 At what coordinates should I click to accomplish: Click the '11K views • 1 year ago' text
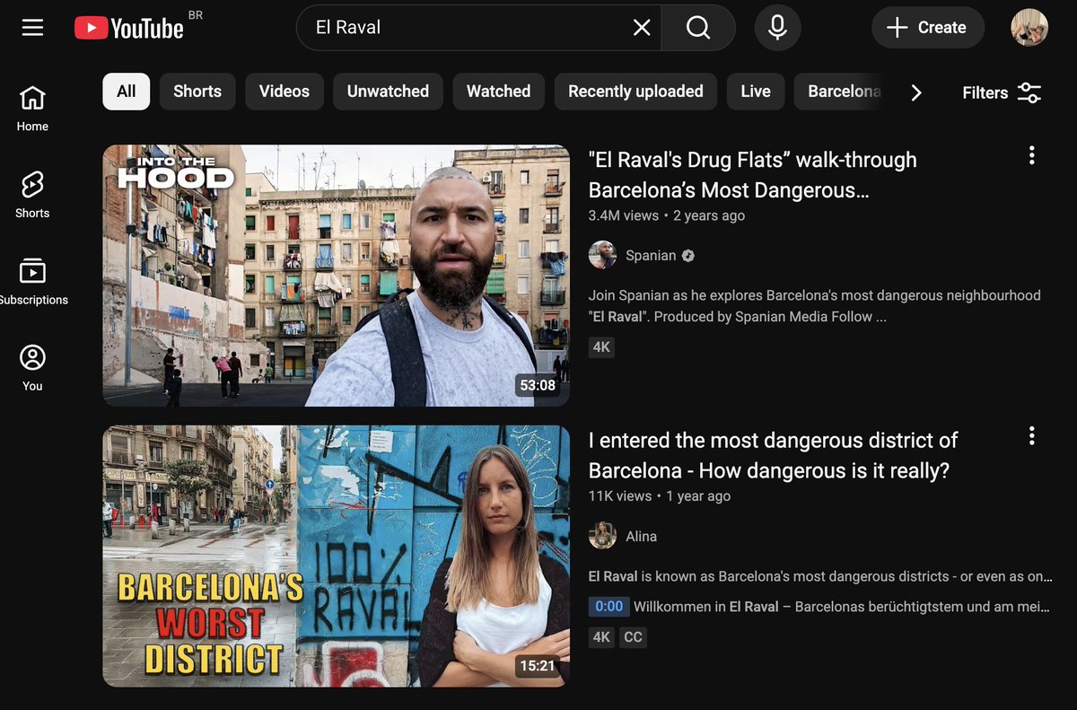(660, 496)
